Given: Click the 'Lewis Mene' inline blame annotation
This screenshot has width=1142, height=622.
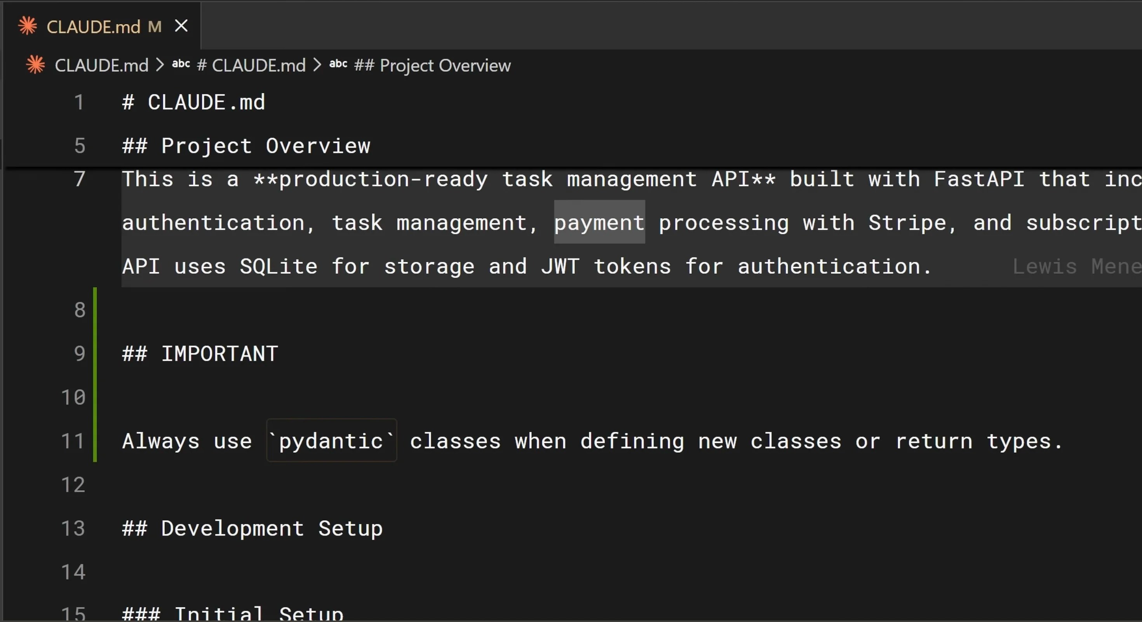Looking at the screenshot, I should [x=1077, y=266].
